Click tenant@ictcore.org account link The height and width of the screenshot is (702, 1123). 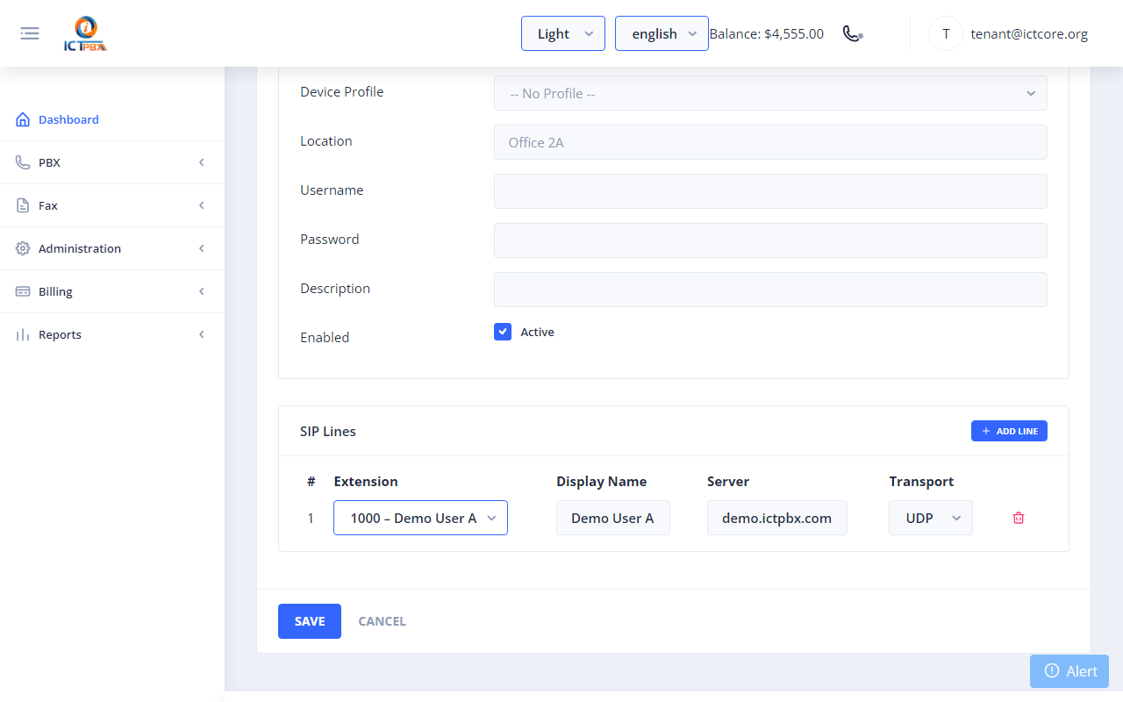[1029, 34]
